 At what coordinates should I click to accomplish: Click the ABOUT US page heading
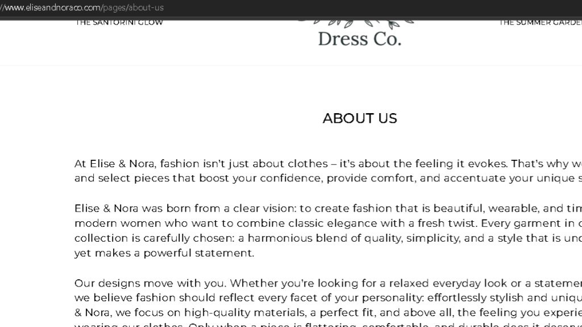coord(360,118)
